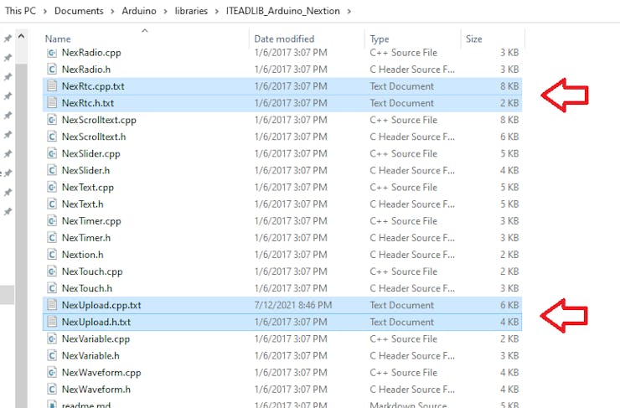Click the NexVariable.h file icon

(x=52, y=355)
